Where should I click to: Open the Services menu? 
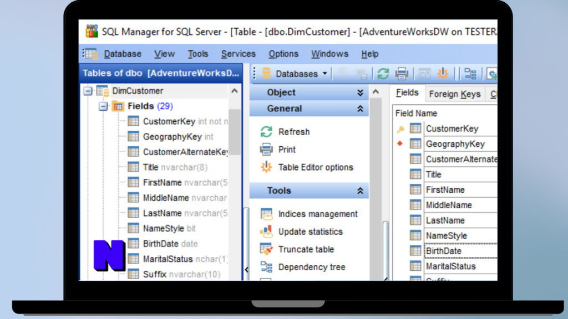239,54
